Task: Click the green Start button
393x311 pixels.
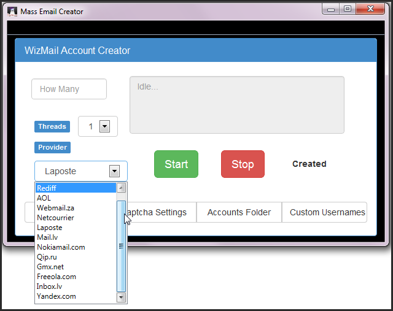Action: point(176,164)
